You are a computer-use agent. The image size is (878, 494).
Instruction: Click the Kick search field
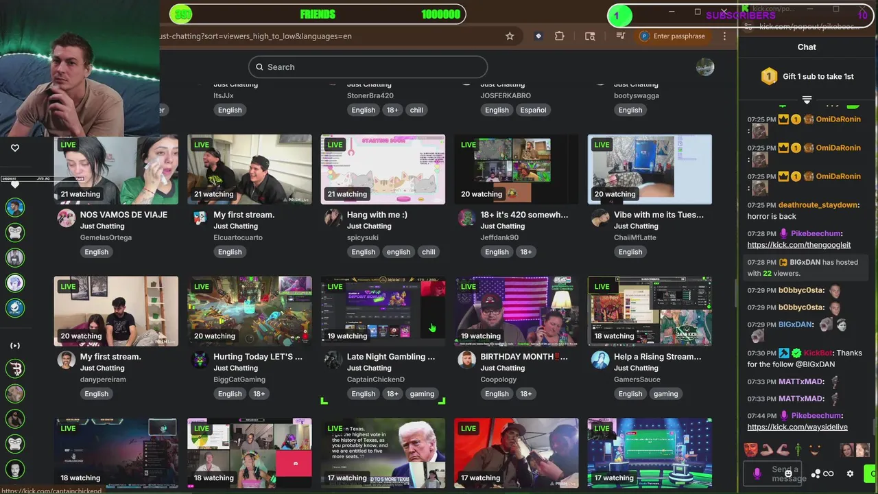click(368, 67)
